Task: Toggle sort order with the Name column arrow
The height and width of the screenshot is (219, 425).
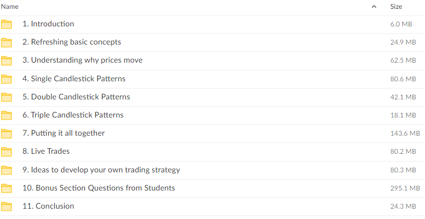Action: click(374, 7)
